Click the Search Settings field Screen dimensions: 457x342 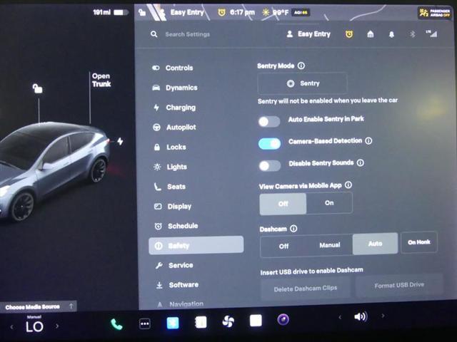point(187,34)
